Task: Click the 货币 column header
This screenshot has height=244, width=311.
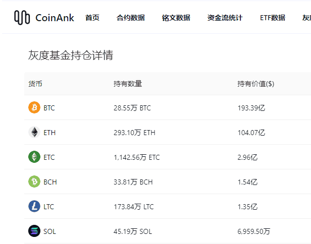Action: coord(35,84)
